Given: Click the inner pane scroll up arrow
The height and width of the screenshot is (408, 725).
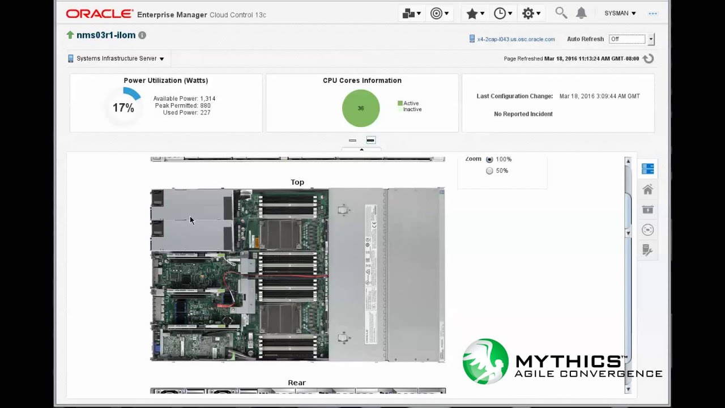Looking at the screenshot, I should [x=628, y=162].
